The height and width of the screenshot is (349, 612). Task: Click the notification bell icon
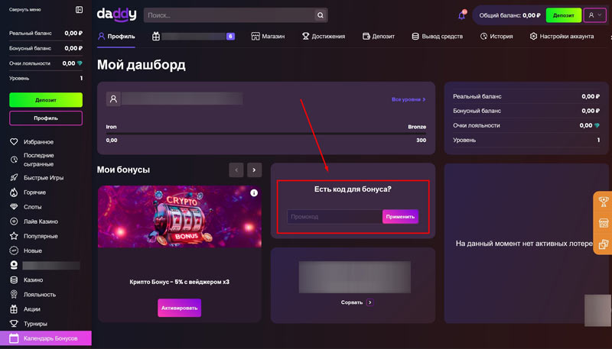pyautogui.click(x=461, y=15)
